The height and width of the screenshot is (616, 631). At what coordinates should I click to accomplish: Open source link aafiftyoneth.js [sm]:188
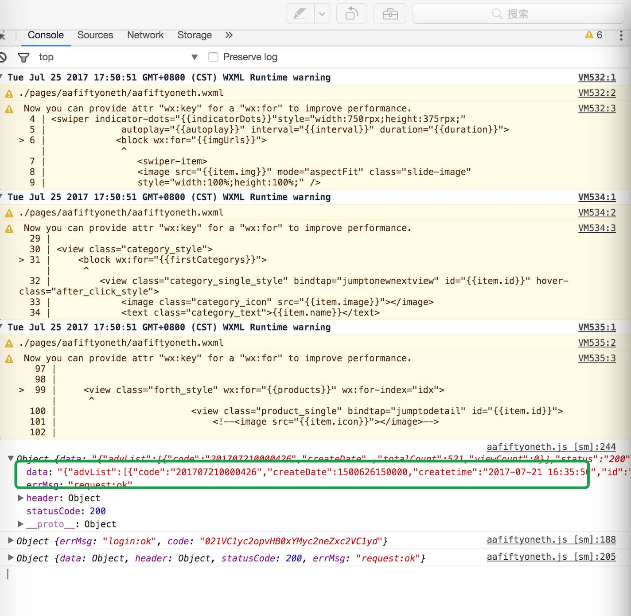551,540
